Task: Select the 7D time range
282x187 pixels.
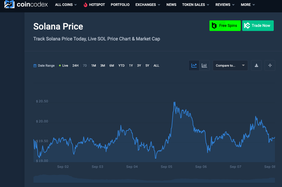Action: pos(85,66)
